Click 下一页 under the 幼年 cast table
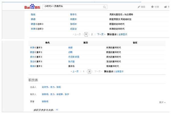Screen dimensions: 171x114 [x=101, y=35]
